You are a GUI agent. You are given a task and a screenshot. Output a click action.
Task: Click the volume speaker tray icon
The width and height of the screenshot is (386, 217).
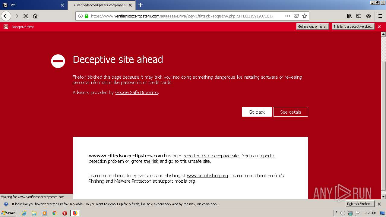point(343,213)
